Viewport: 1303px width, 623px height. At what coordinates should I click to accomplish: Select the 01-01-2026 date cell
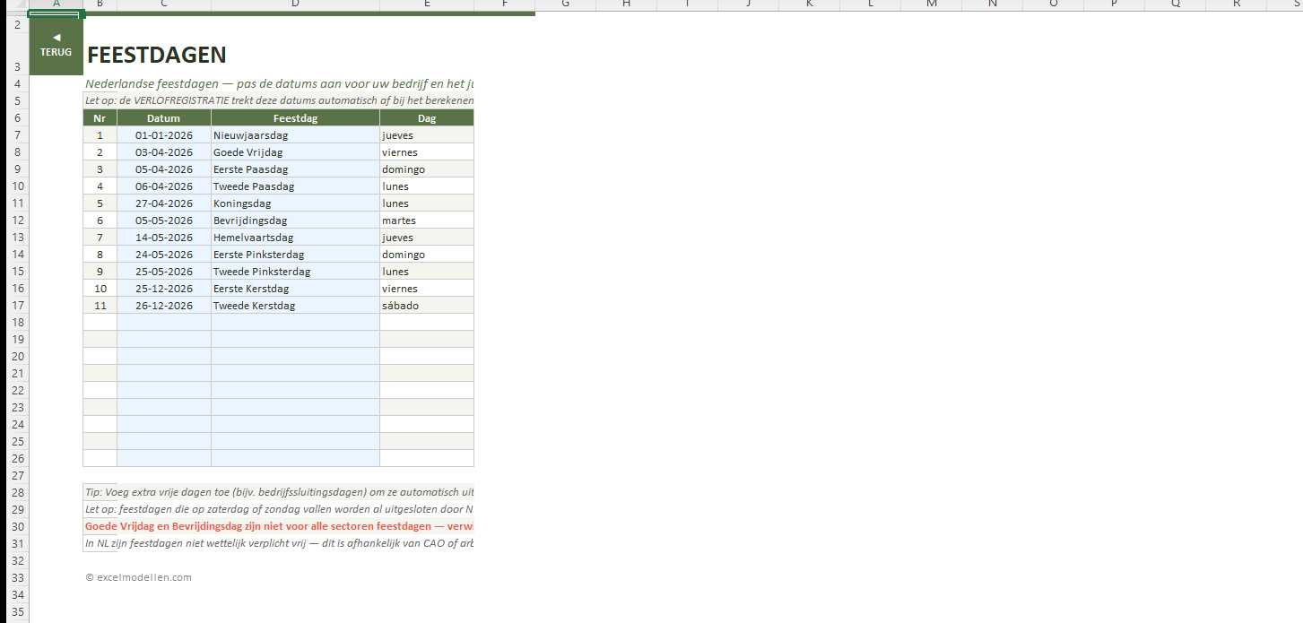pos(164,135)
